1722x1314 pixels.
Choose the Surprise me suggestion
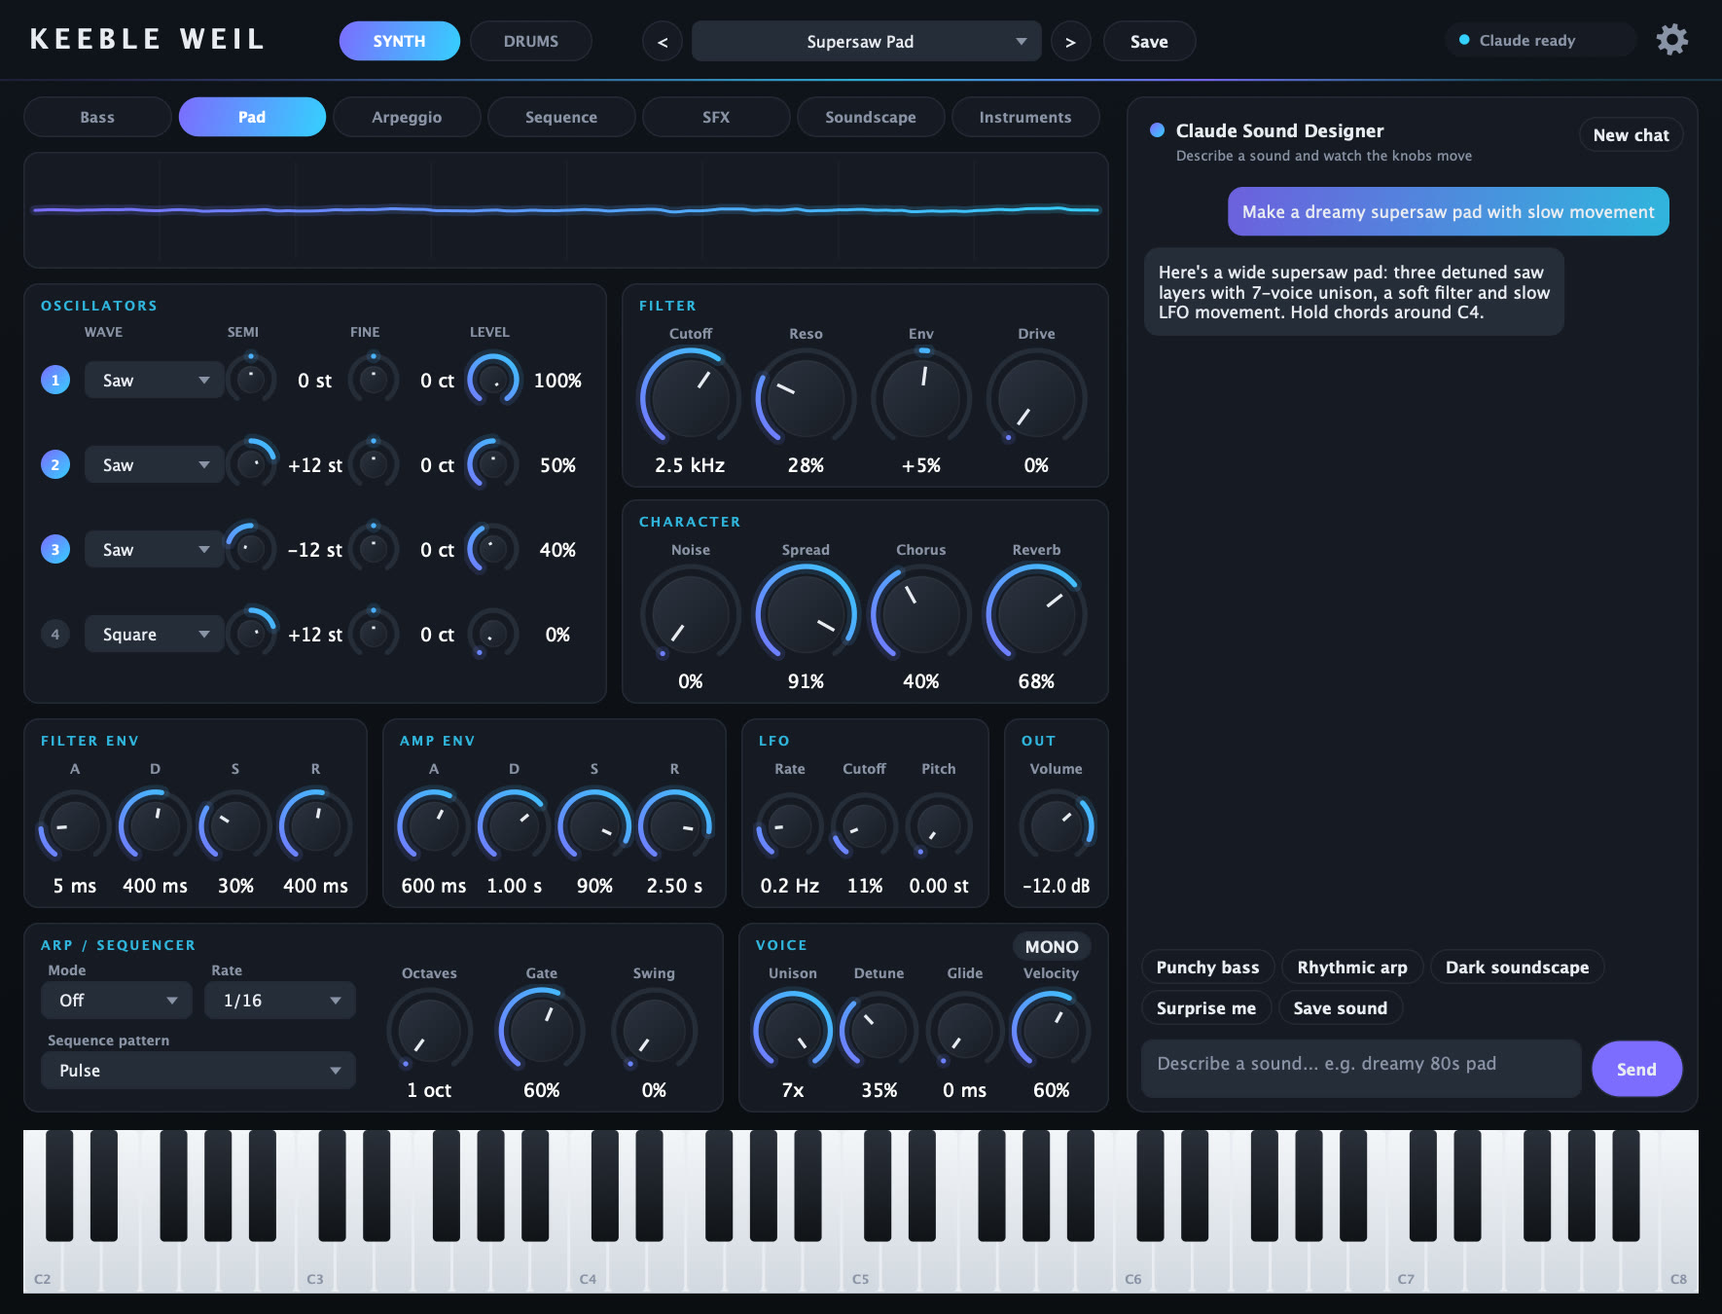[x=1205, y=1008]
